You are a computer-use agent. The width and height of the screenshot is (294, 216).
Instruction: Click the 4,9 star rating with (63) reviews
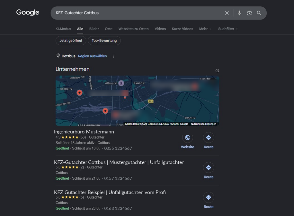(x=71, y=137)
